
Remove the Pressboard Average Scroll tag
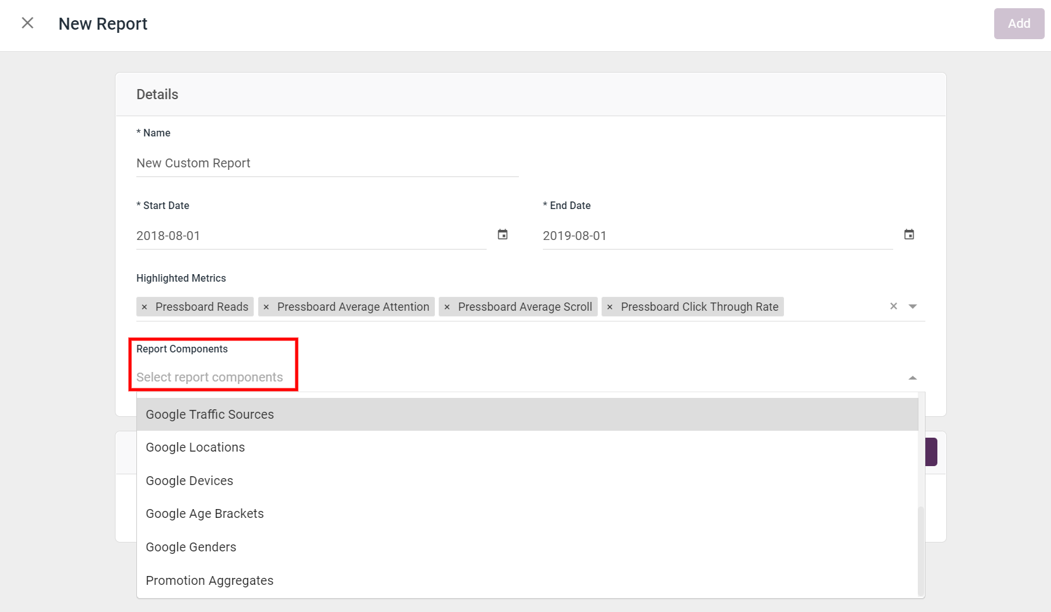447,307
